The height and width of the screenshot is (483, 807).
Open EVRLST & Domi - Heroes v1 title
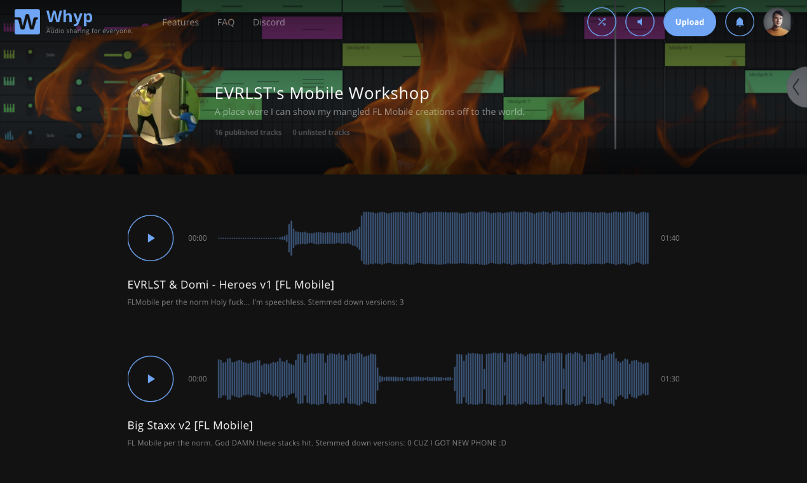231,285
